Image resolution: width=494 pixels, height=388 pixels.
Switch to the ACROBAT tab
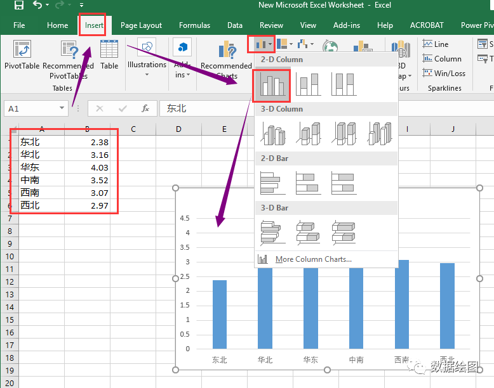click(x=427, y=25)
